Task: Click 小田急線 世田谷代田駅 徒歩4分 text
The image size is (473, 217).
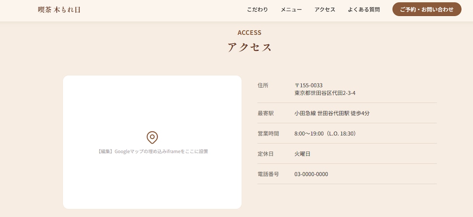Action: click(x=332, y=113)
